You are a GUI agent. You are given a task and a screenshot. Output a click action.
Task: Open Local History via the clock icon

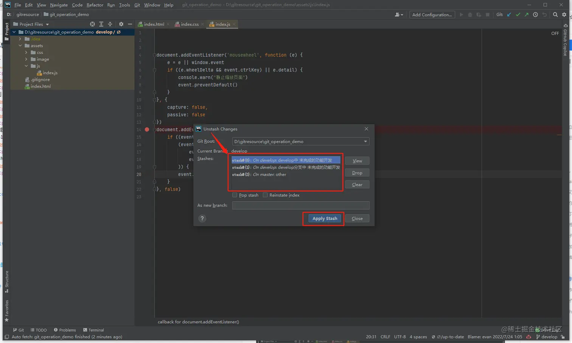click(x=535, y=14)
